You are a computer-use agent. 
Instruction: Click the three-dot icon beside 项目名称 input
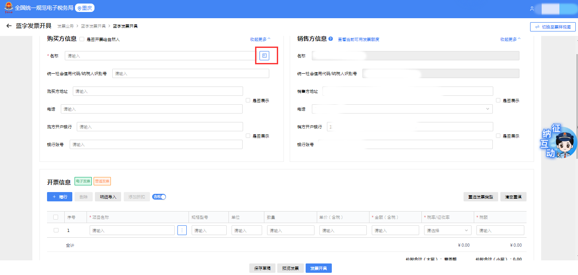point(182,230)
